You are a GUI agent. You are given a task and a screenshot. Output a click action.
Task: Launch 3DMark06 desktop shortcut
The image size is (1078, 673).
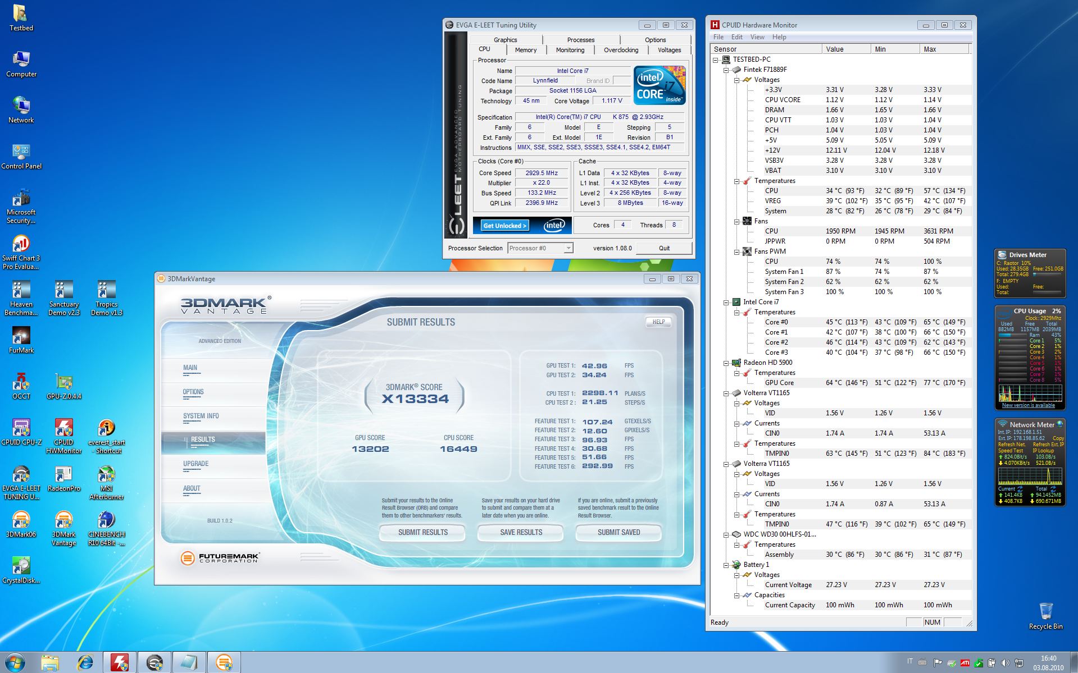click(21, 524)
